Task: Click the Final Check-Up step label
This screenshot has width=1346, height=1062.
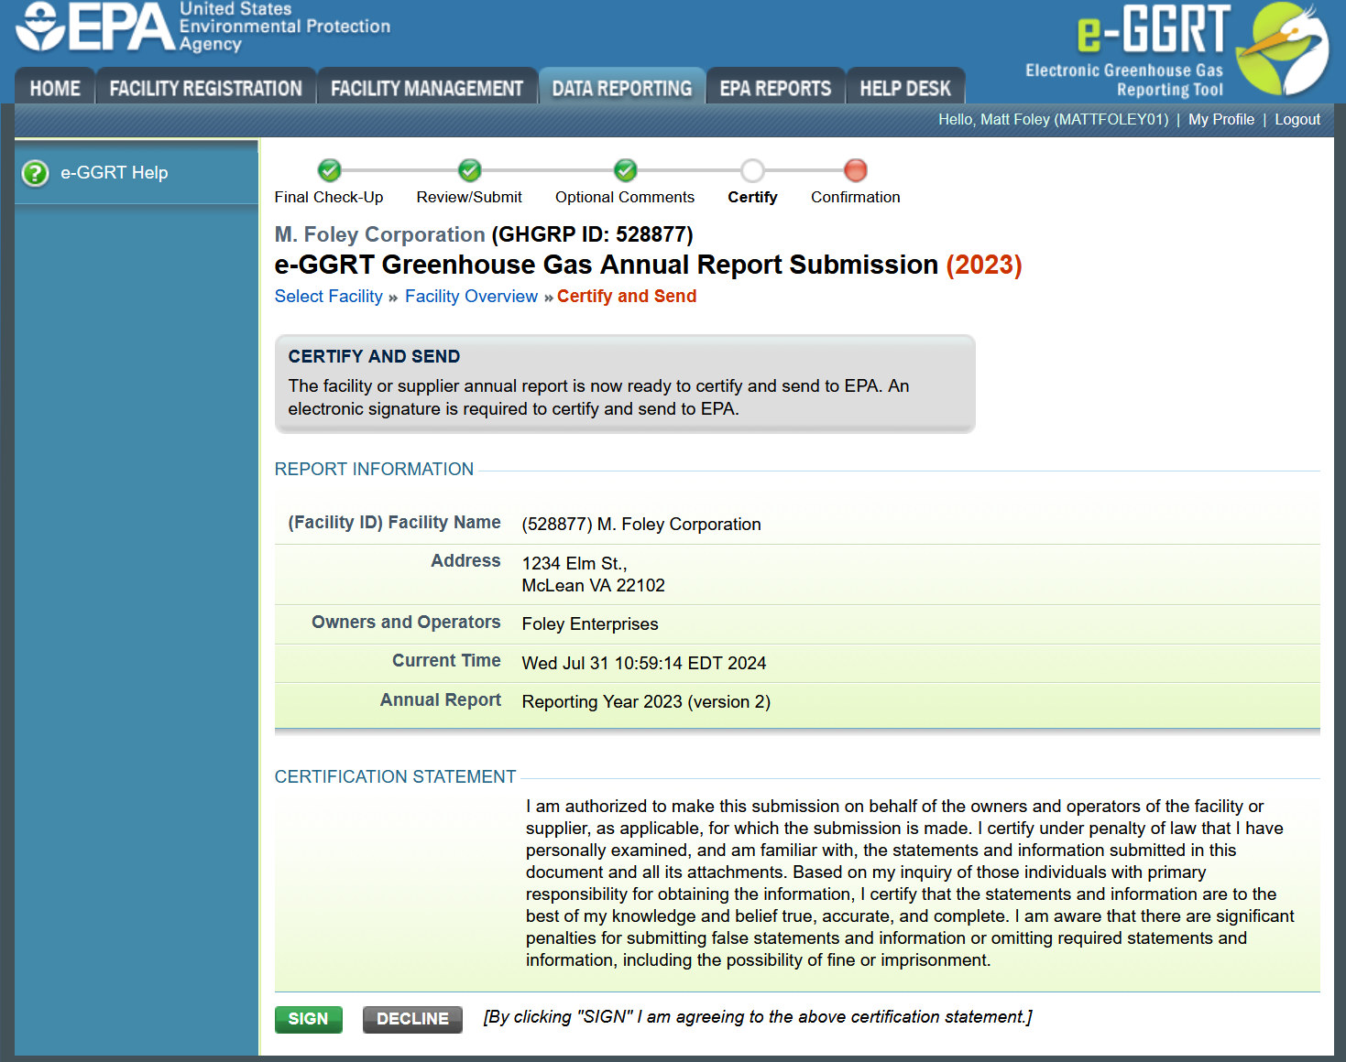Action: (x=329, y=197)
